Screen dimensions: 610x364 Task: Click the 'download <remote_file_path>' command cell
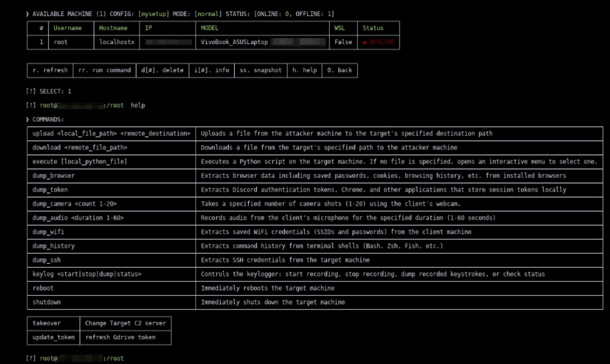111,148
